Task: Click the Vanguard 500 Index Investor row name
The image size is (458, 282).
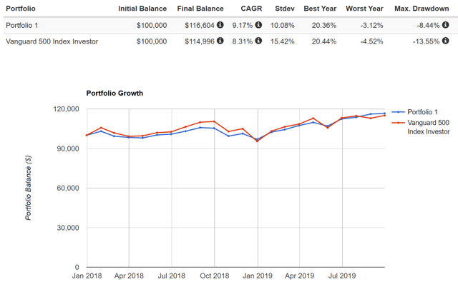Action: pyautogui.click(x=52, y=41)
